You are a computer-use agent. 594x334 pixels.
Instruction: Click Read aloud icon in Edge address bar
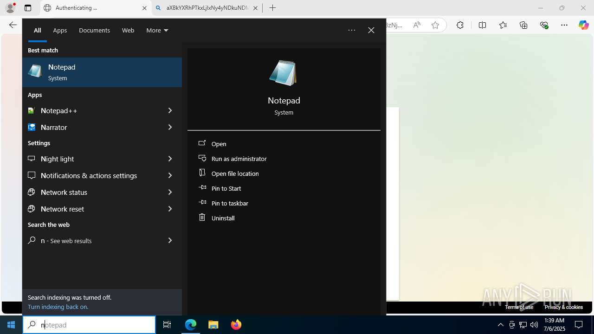tap(417, 25)
